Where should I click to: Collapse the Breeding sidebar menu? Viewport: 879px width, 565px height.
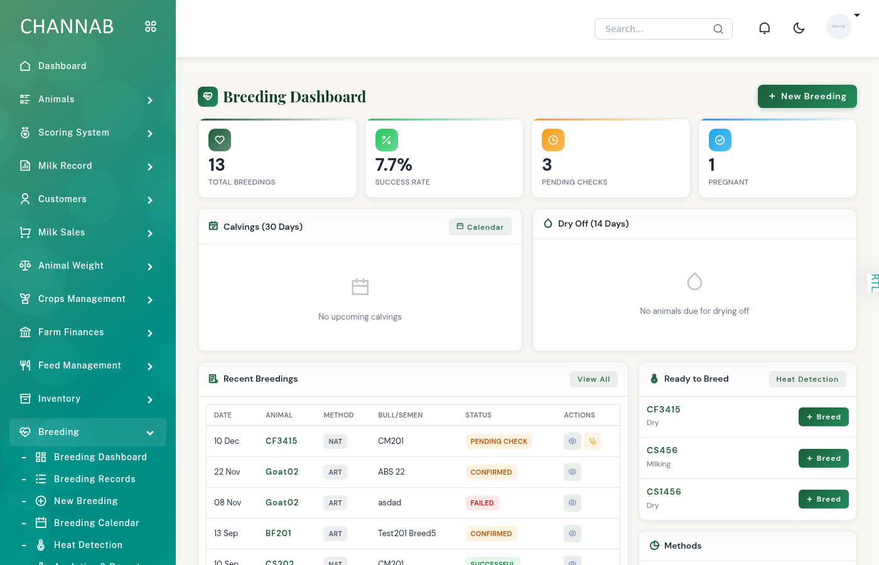pyautogui.click(x=150, y=433)
